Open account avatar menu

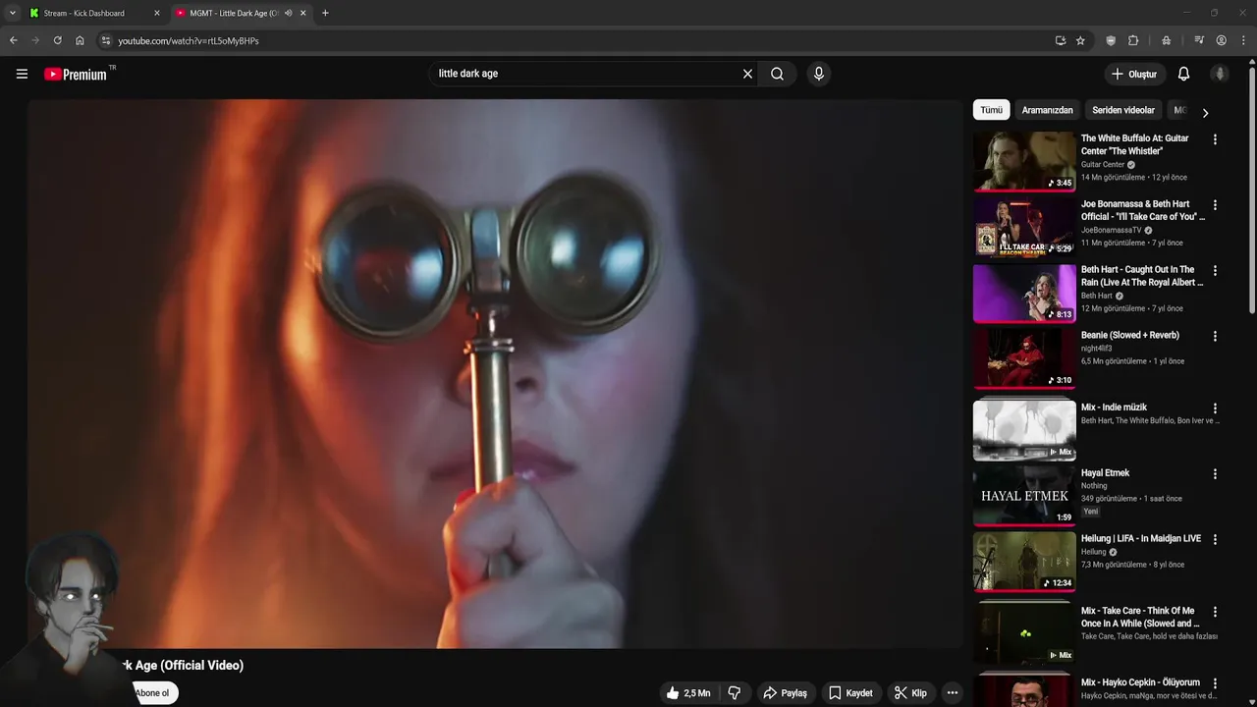(x=1220, y=74)
